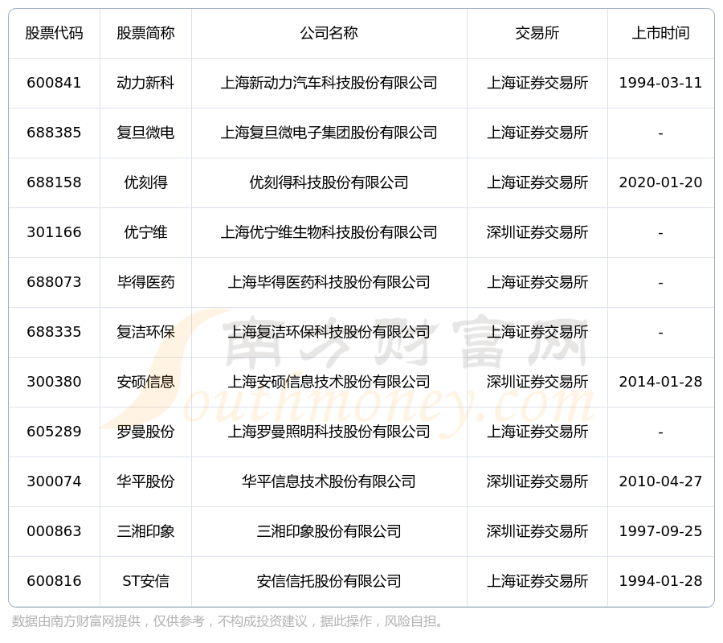
Task: Click 深圳证券交易所 in 优宁维 row
Action: 537,232
